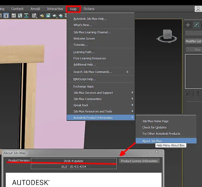
Task: Click the 2018.4 Update version field
Action: click(74, 161)
